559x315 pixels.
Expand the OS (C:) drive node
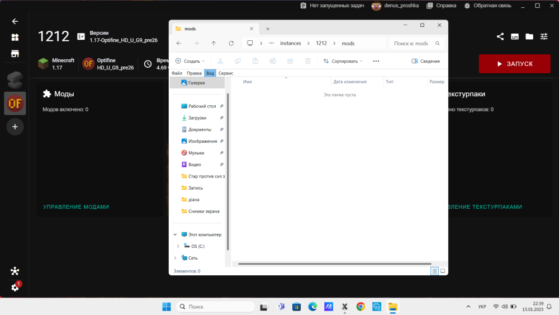[x=178, y=246]
